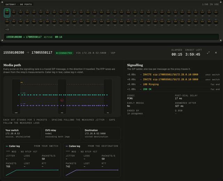Select the Your switch node card
The width and height of the screenshot is (223, 181).
(22, 133)
